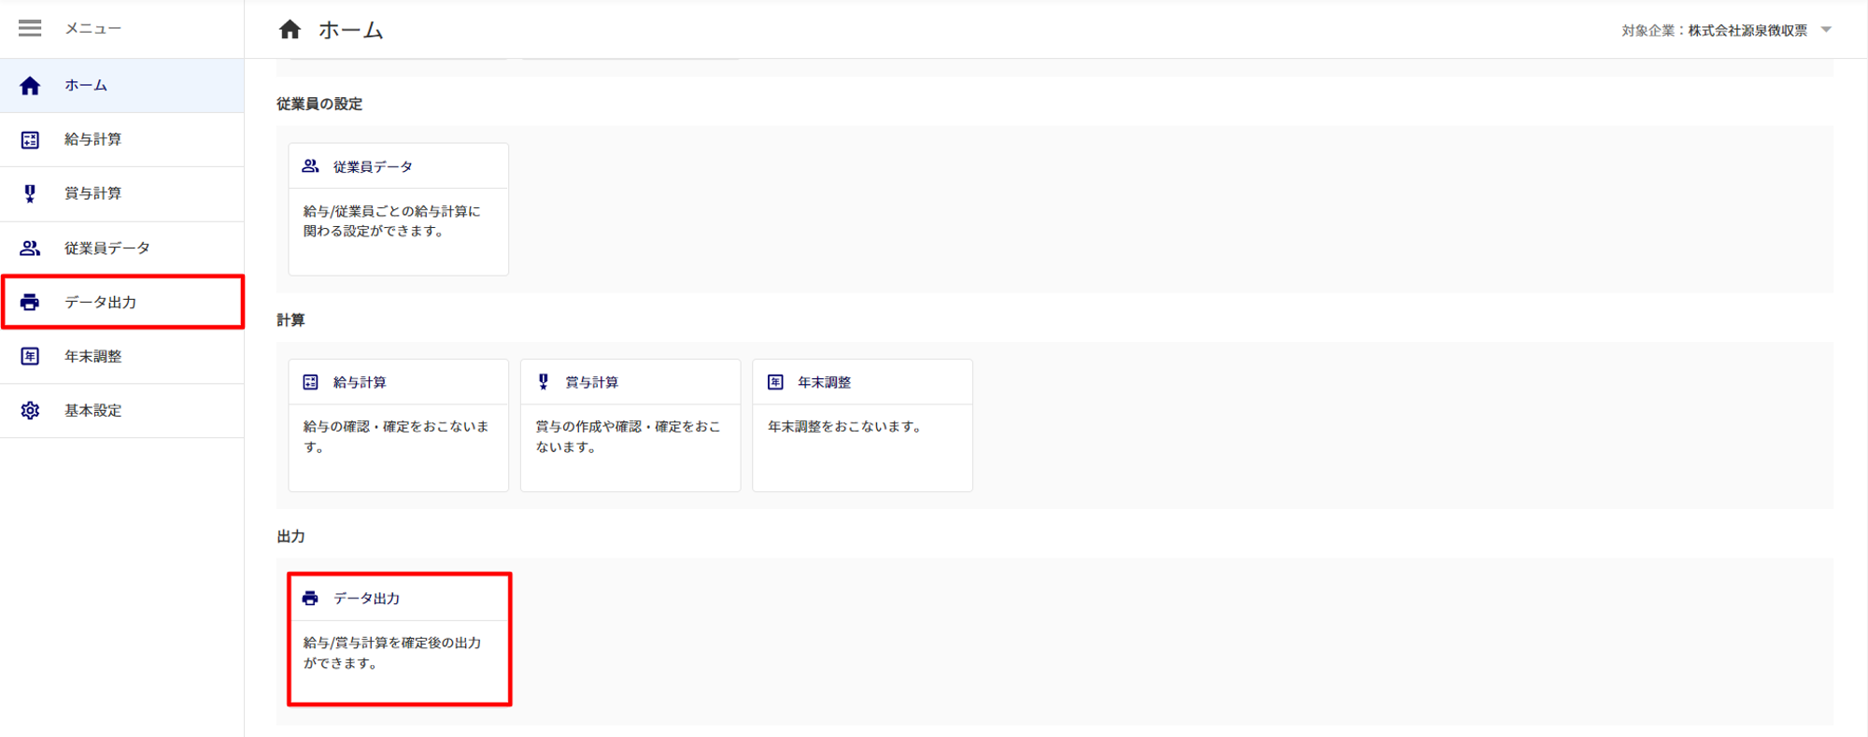
Task: Click the ホーム house icon in sidebar
Action: coord(30,86)
